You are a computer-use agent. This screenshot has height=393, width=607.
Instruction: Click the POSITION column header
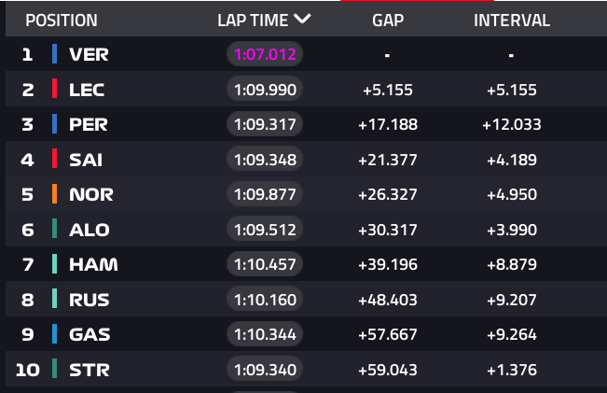coord(61,20)
